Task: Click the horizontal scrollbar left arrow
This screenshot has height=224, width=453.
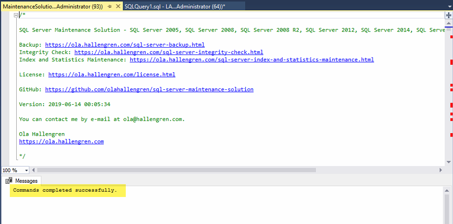Action: 33,170
